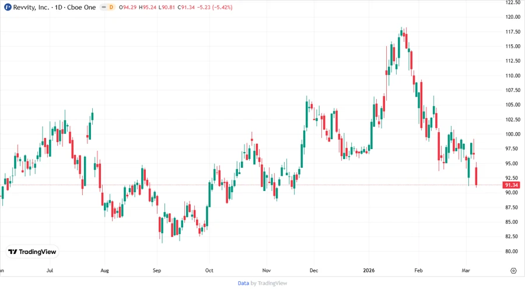525x290 pixels.
Task: Click the Mar time axis label
Action: click(x=466, y=270)
